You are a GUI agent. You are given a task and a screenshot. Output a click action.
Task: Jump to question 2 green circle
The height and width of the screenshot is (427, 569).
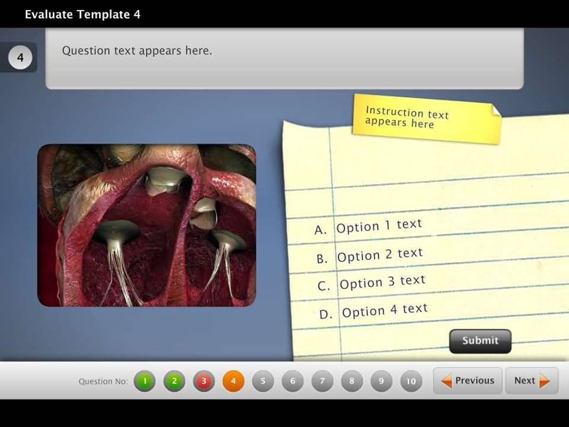tap(174, 381)
